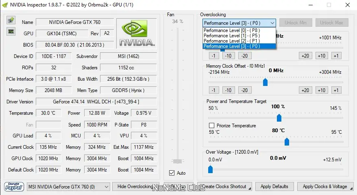Screen dimensions: 357x195
Task: Click the +20 button under base clock offset
Action: [305, 56]
